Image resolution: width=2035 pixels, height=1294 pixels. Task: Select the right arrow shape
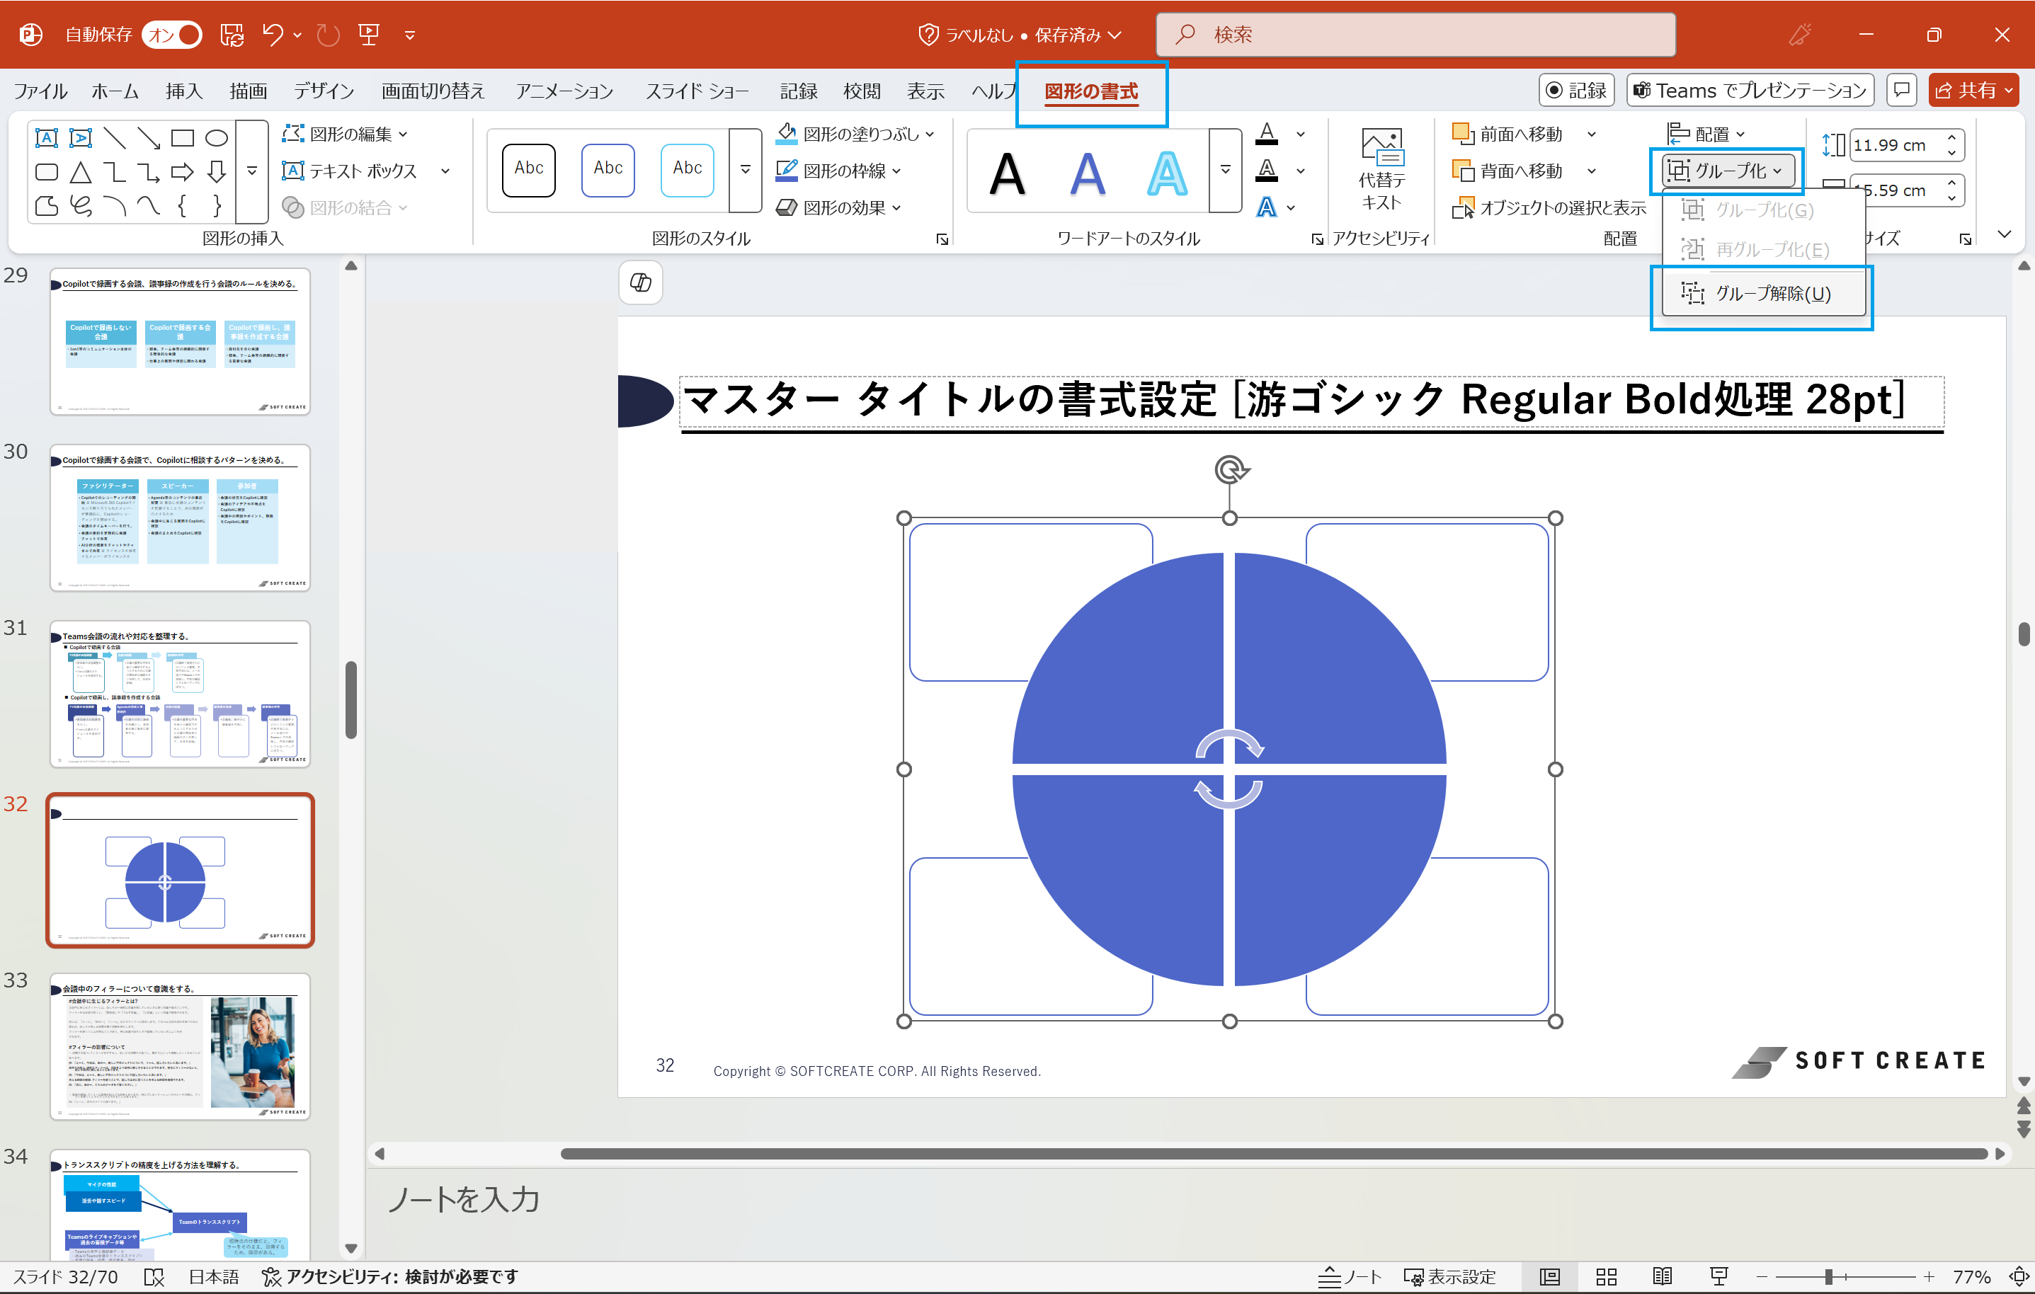tap(183, 172)
